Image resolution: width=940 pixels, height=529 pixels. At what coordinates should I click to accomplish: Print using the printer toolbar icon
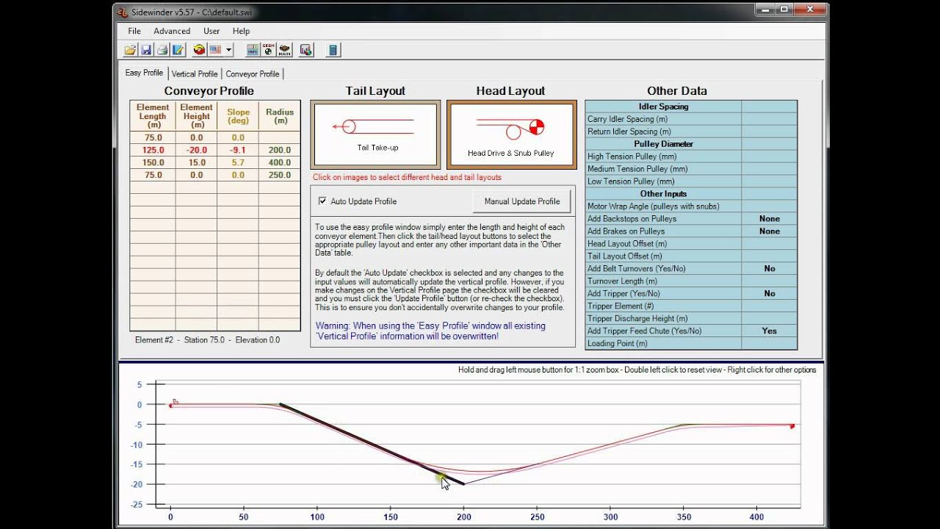pyautogui.click(x=162, y=50)
